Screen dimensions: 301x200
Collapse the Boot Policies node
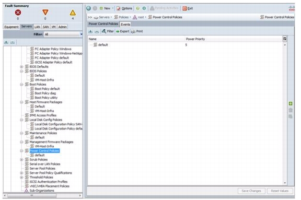pos(21,85)
